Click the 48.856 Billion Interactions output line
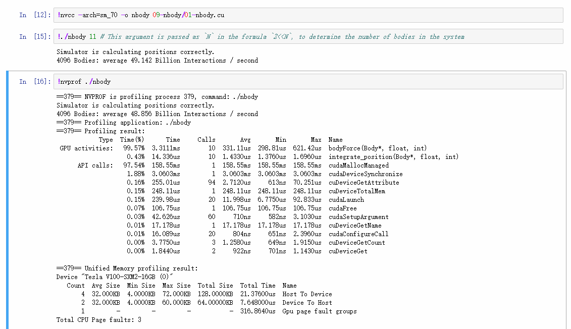Screen dimensions: 571x329 click(x=157, y=114)
